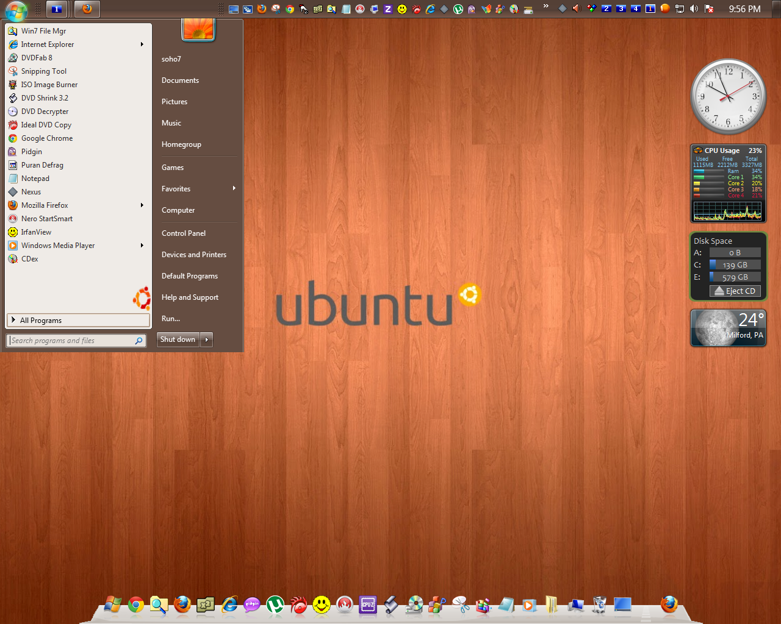Switch to virtual desktop 1 in tray
This screenshot has height=624, width=781.
[650, 9]
